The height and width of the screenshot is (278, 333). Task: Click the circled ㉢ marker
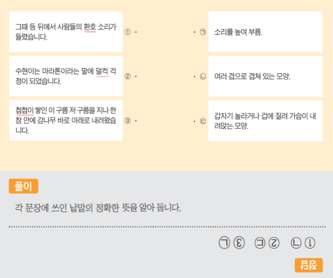[x=203, y=122]
